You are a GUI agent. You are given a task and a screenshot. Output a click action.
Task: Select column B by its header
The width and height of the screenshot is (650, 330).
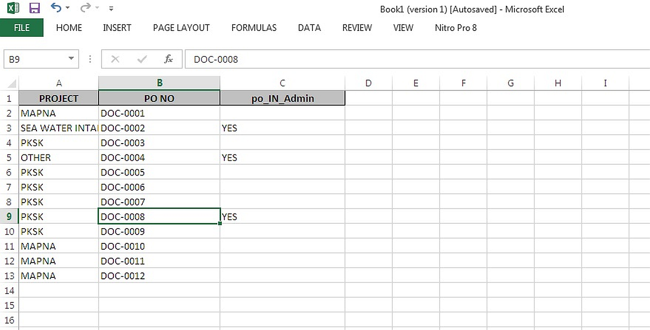click(x=159, y=83)
